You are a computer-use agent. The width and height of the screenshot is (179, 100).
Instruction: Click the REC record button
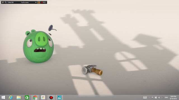pos(44,2)
